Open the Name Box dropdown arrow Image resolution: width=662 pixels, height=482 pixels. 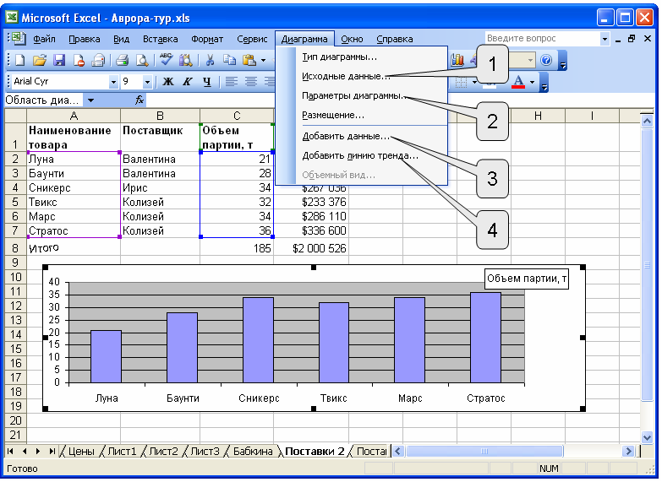90,100
